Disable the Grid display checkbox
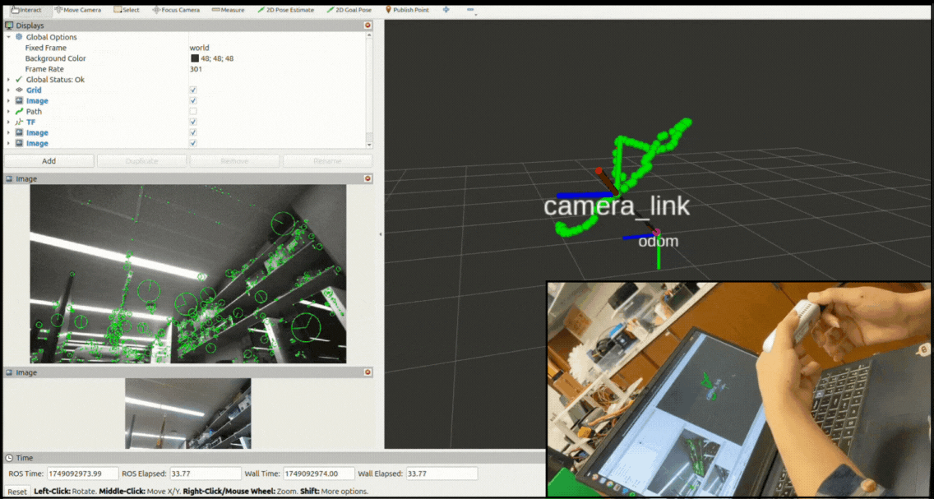This screenshot has width=934, height=499. point(193,90)
